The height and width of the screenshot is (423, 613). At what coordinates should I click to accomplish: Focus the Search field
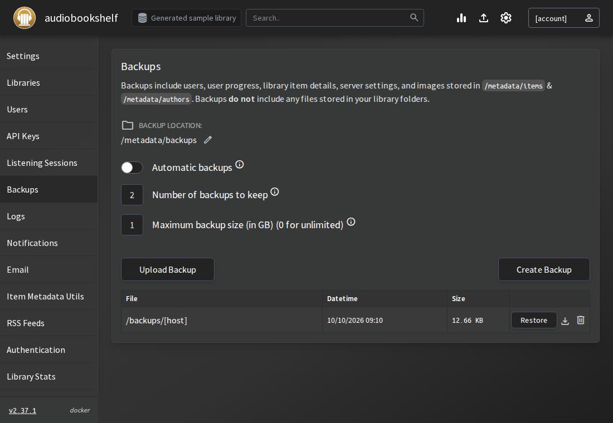coord(335,18)
